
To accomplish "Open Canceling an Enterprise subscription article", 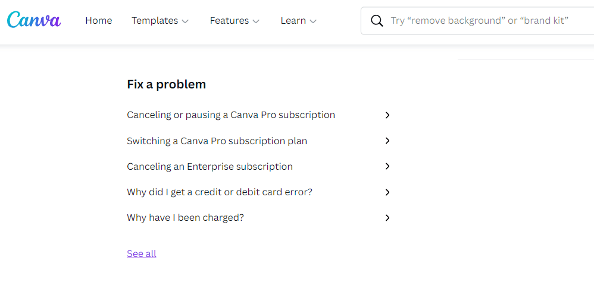I will [210, 167].
